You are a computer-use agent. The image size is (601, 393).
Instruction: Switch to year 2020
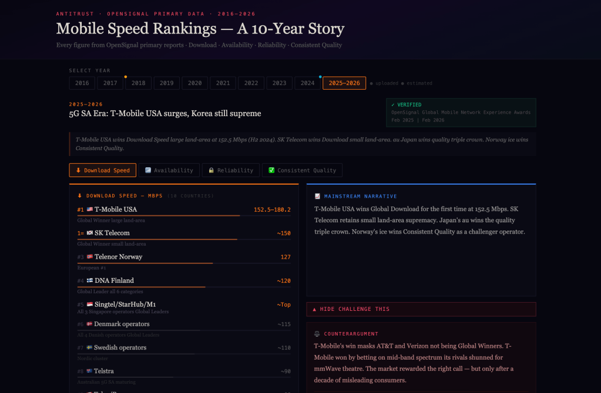point(194,83)
